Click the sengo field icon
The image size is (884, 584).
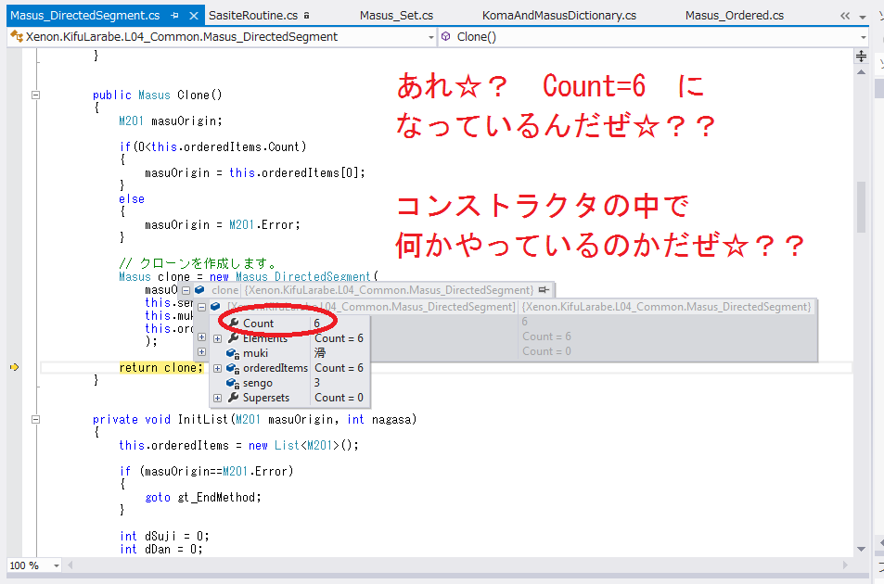pyautogui.click(x=233, y=383)
